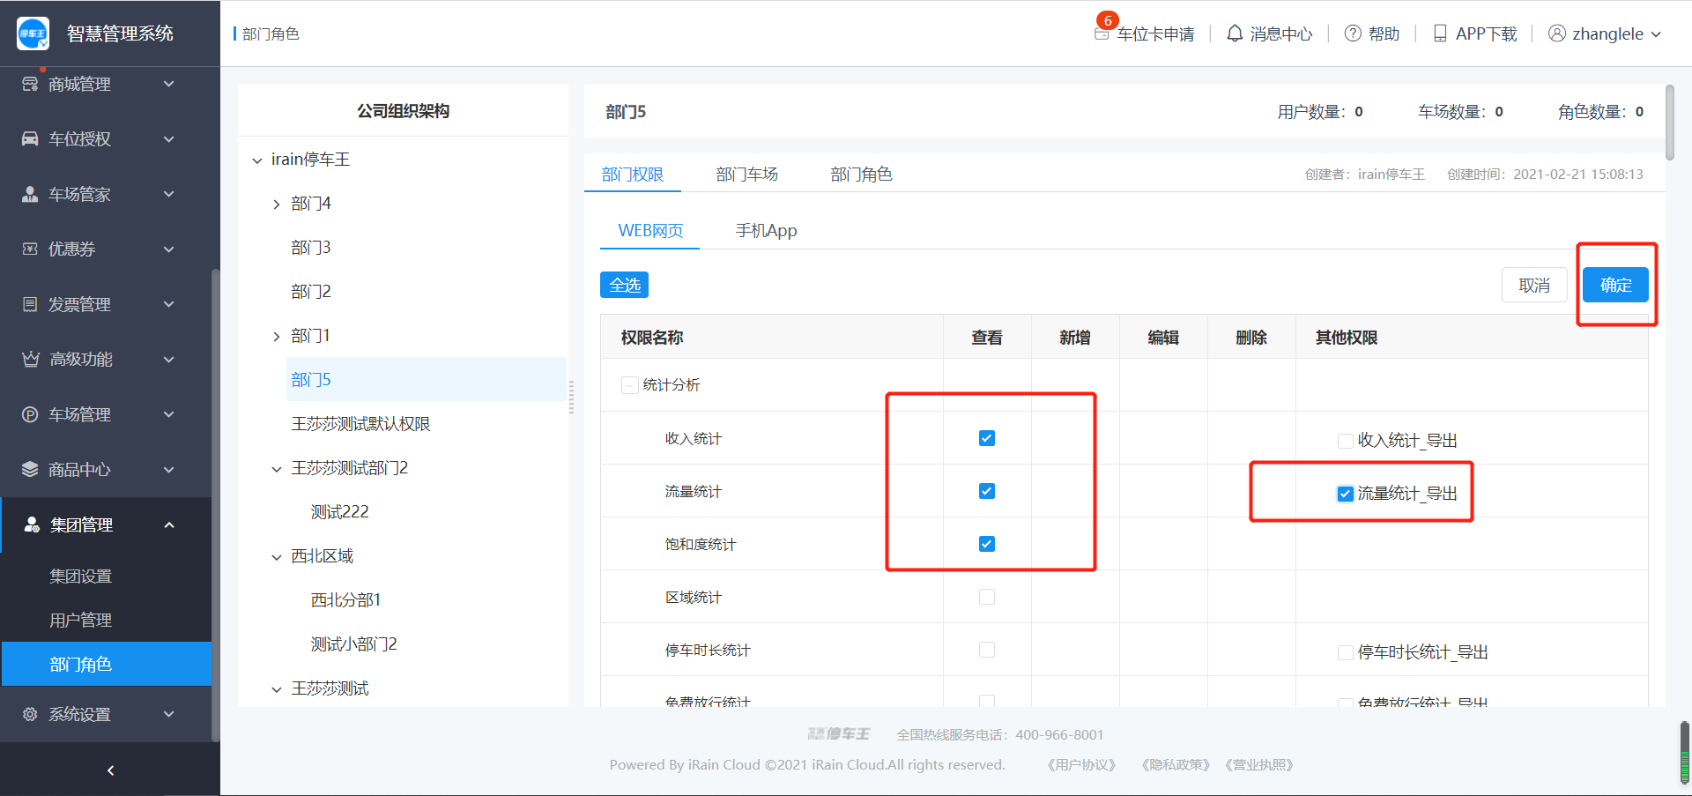Click the 商城管理 sidebar icon
The height and width of the screenshot is (796, 1692).
30,84
